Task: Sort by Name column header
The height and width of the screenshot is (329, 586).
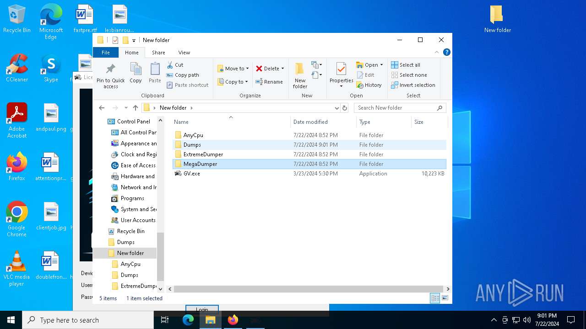Action: pos(230,122)
